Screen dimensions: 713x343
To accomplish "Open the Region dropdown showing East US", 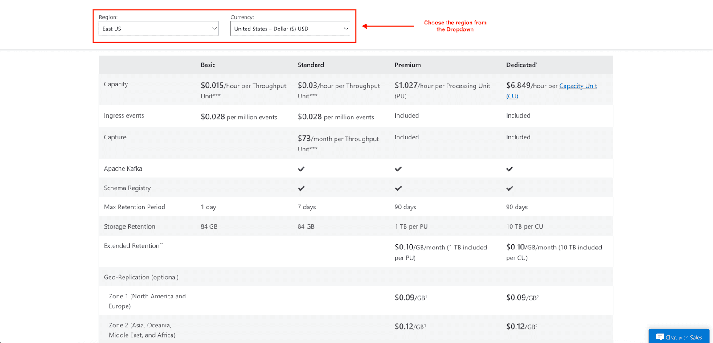I will 159,29.
